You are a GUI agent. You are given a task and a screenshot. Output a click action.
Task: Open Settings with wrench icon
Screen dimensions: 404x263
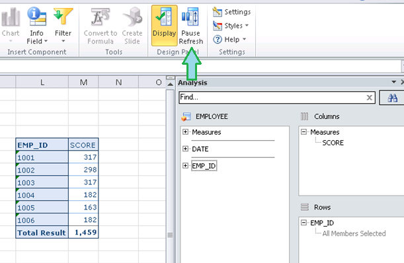point(231,12)
